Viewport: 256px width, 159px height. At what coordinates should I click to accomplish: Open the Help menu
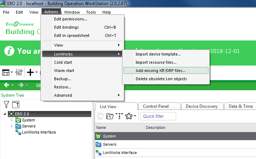[x=107, y=12]
